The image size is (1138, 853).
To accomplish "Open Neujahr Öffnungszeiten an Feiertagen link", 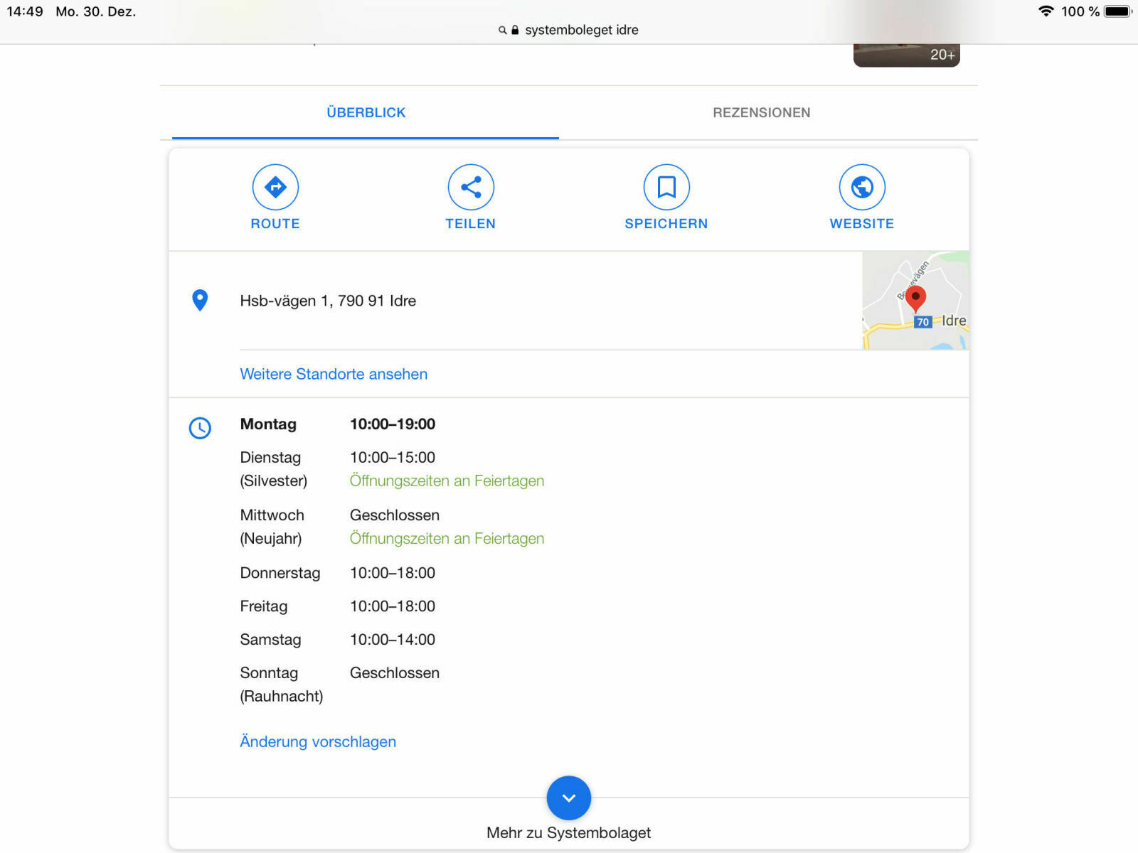I will 447,538.
